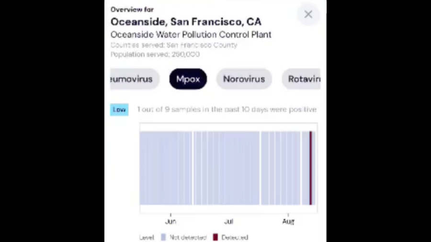Click the Aug axis tick label
This screenshot has width=431, height=242.
[288, 221]
